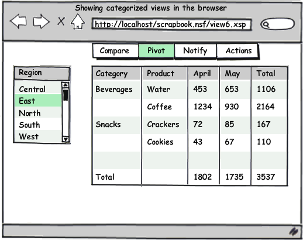Image resolution: width=303 pixels, height=240 pixels.
Task: Click the grand total 3537
Action: click(x=269, y=177)
